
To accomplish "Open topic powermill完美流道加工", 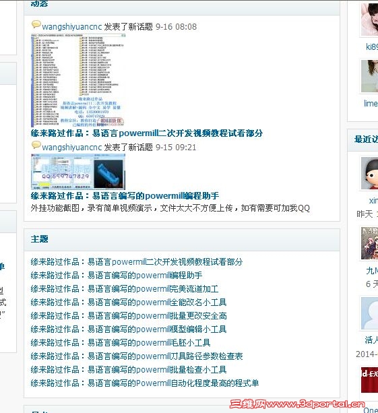I will pos(125,289).
